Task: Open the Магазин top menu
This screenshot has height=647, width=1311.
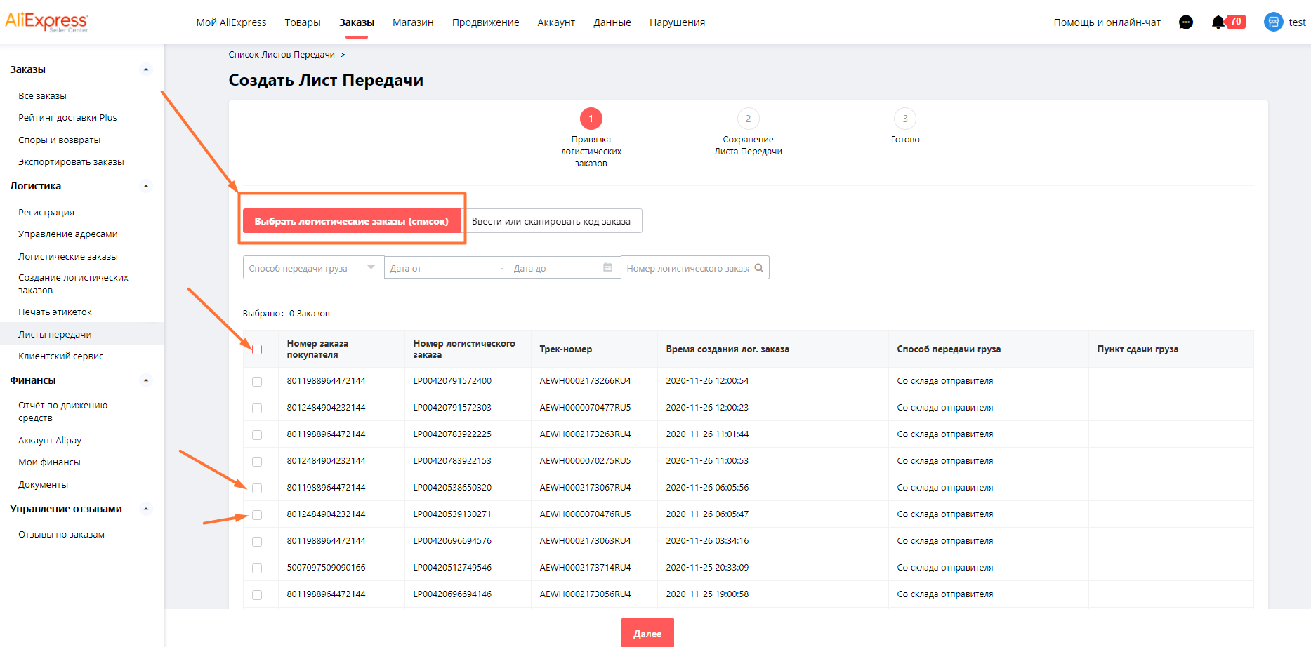Action: click(x=413, y=22)
